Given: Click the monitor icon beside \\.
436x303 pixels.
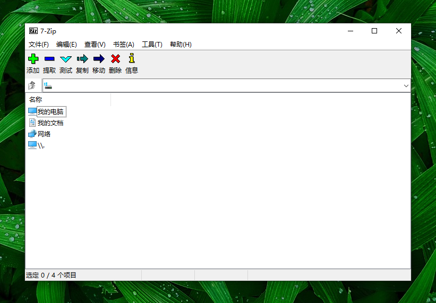Looking at the screenshot, I should [32, 145].
